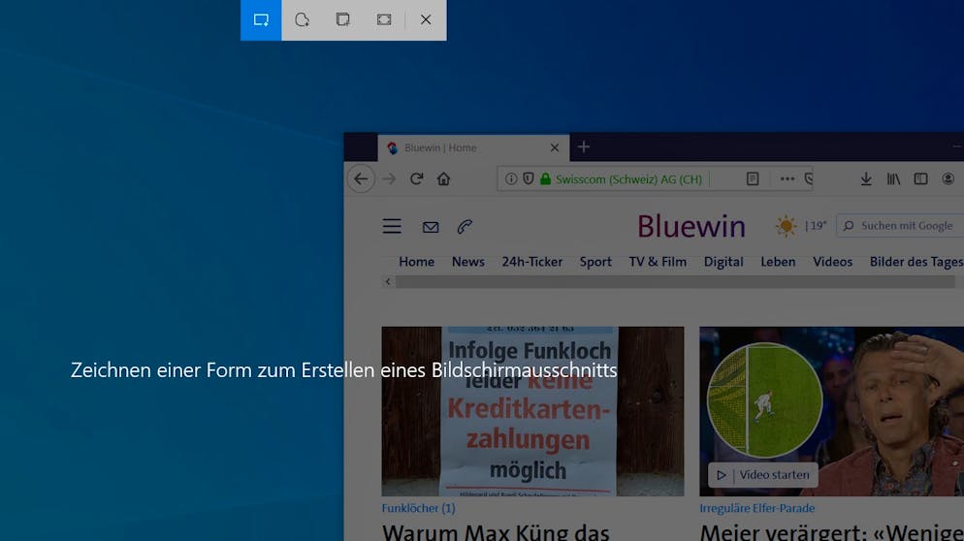Screen dimensions: 964x541
Task: Open Bluewin mail envelope icon
Action: 431,227
